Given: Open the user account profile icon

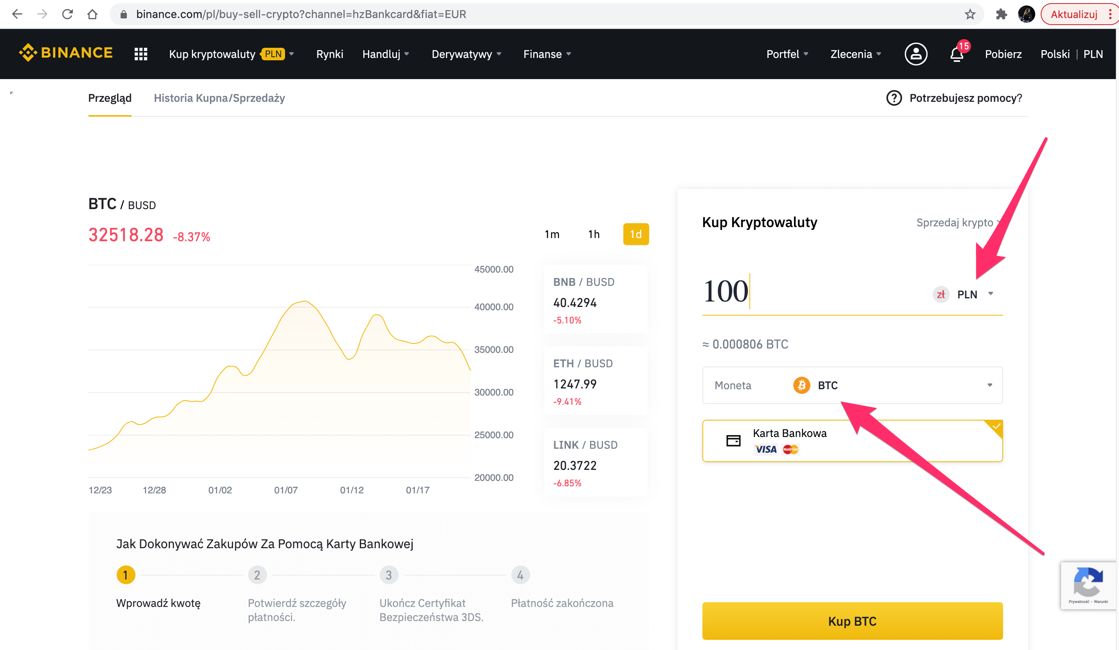Looking at the screenshot, I should (916, 54).
